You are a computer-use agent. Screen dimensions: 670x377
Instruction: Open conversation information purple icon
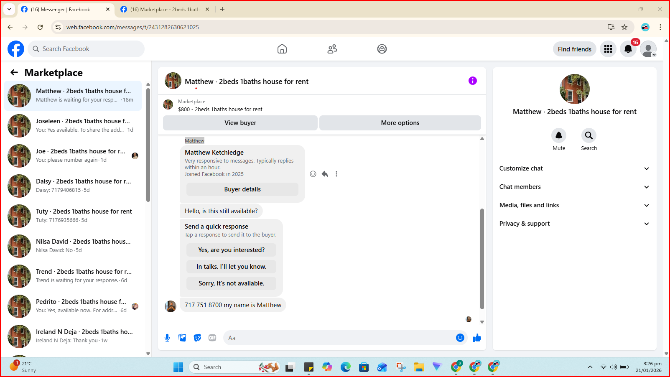(x=473, y=81)
